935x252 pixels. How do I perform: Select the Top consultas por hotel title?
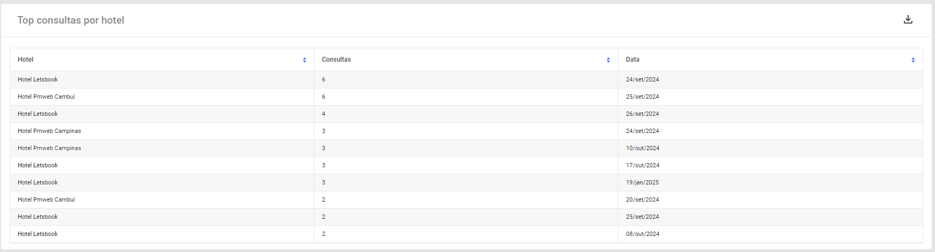(x=70, y=20)
